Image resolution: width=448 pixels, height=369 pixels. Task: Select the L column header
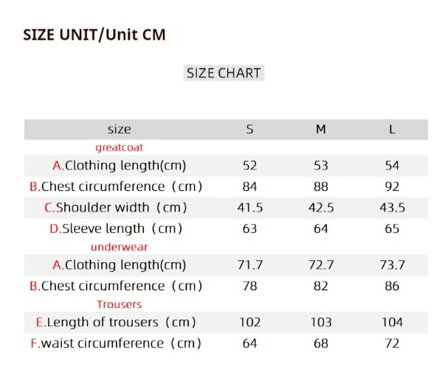tap(392, 130)
